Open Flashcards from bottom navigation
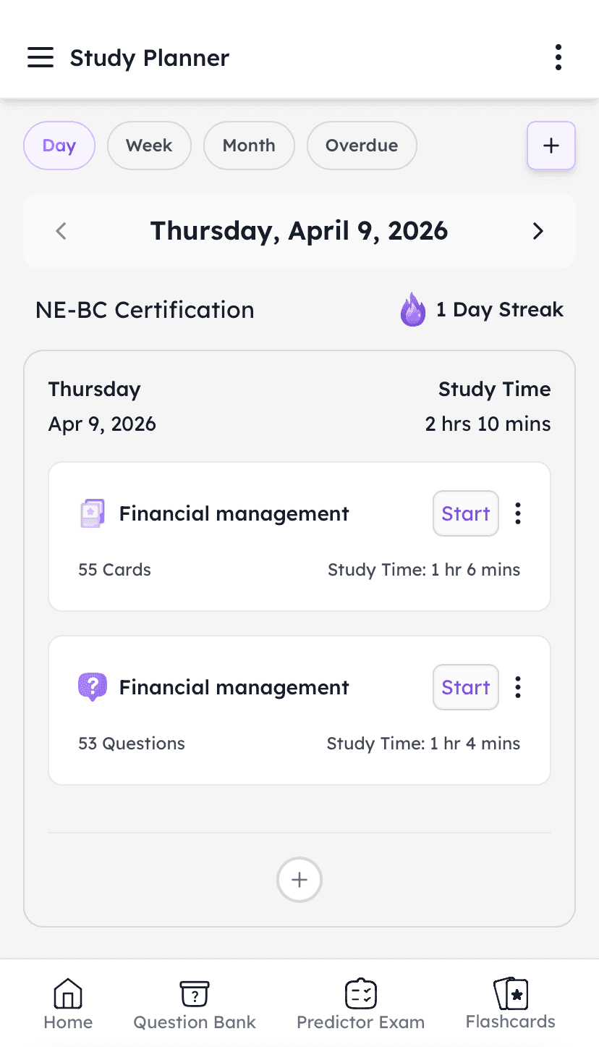Image resolution: width=599 pixels, height=1047 pixels. [x=511, y=1004]
